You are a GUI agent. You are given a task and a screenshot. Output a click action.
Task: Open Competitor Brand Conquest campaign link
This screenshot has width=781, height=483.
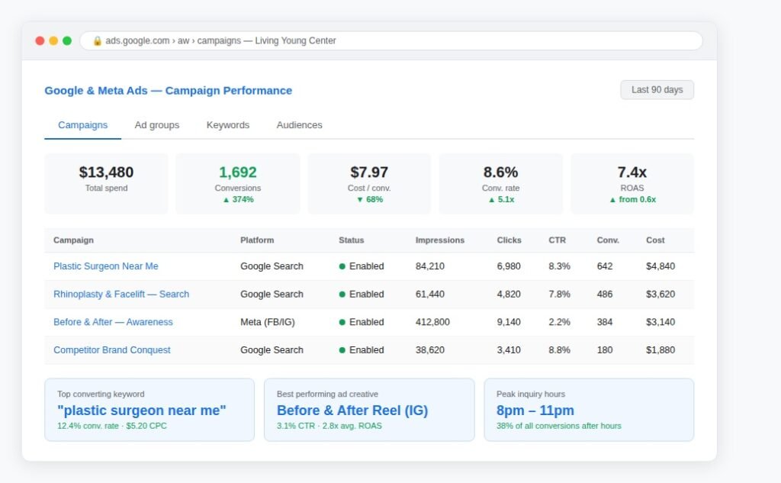coord(111,350)
